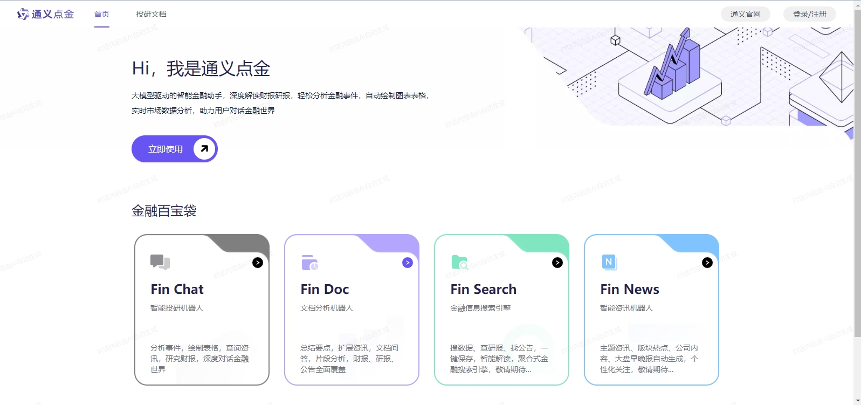The height and width of the screenshot is (405, 861).
Task: Click the 文档分析机器人 subtitle
Action: coord(327,308)
